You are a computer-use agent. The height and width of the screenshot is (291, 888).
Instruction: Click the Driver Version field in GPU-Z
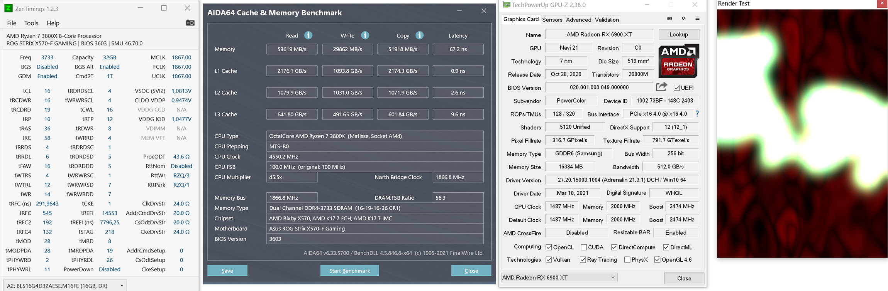coord(622,180)
